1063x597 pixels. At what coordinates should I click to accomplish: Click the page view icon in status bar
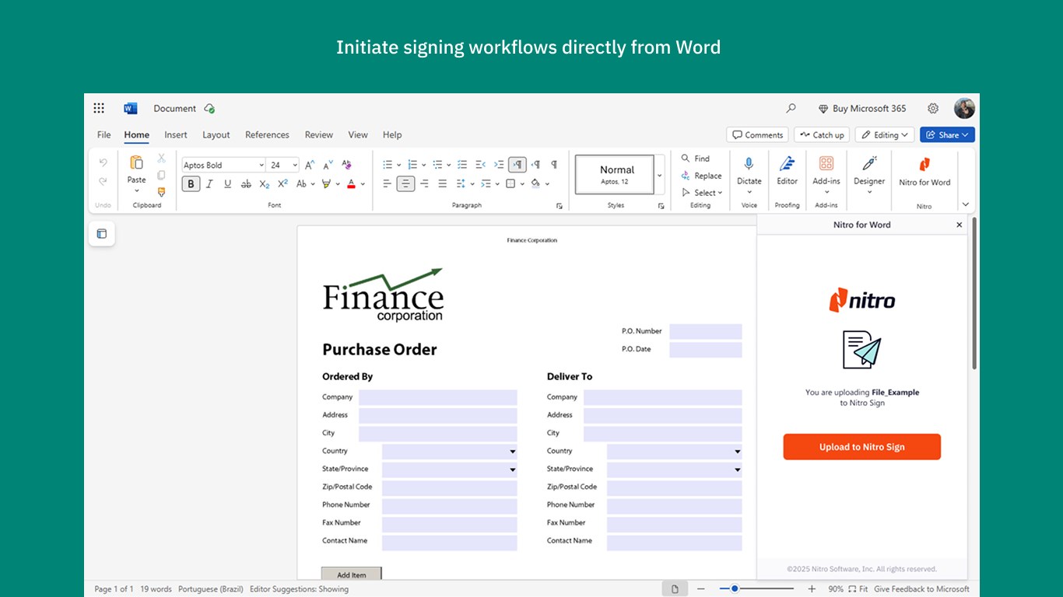[675, 588]
